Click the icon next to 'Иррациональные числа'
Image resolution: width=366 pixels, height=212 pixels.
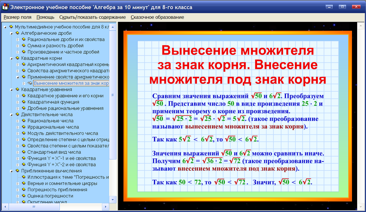(23, 127)
